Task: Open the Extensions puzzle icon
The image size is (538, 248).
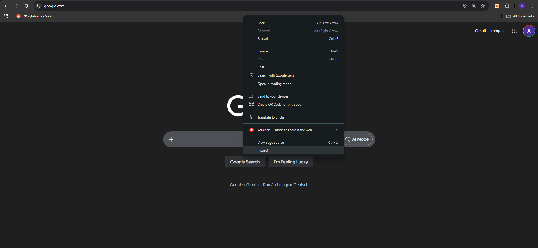Action: [x=507, y=6]
